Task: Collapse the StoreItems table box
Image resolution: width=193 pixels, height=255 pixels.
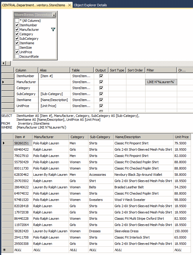Action: 54,15
